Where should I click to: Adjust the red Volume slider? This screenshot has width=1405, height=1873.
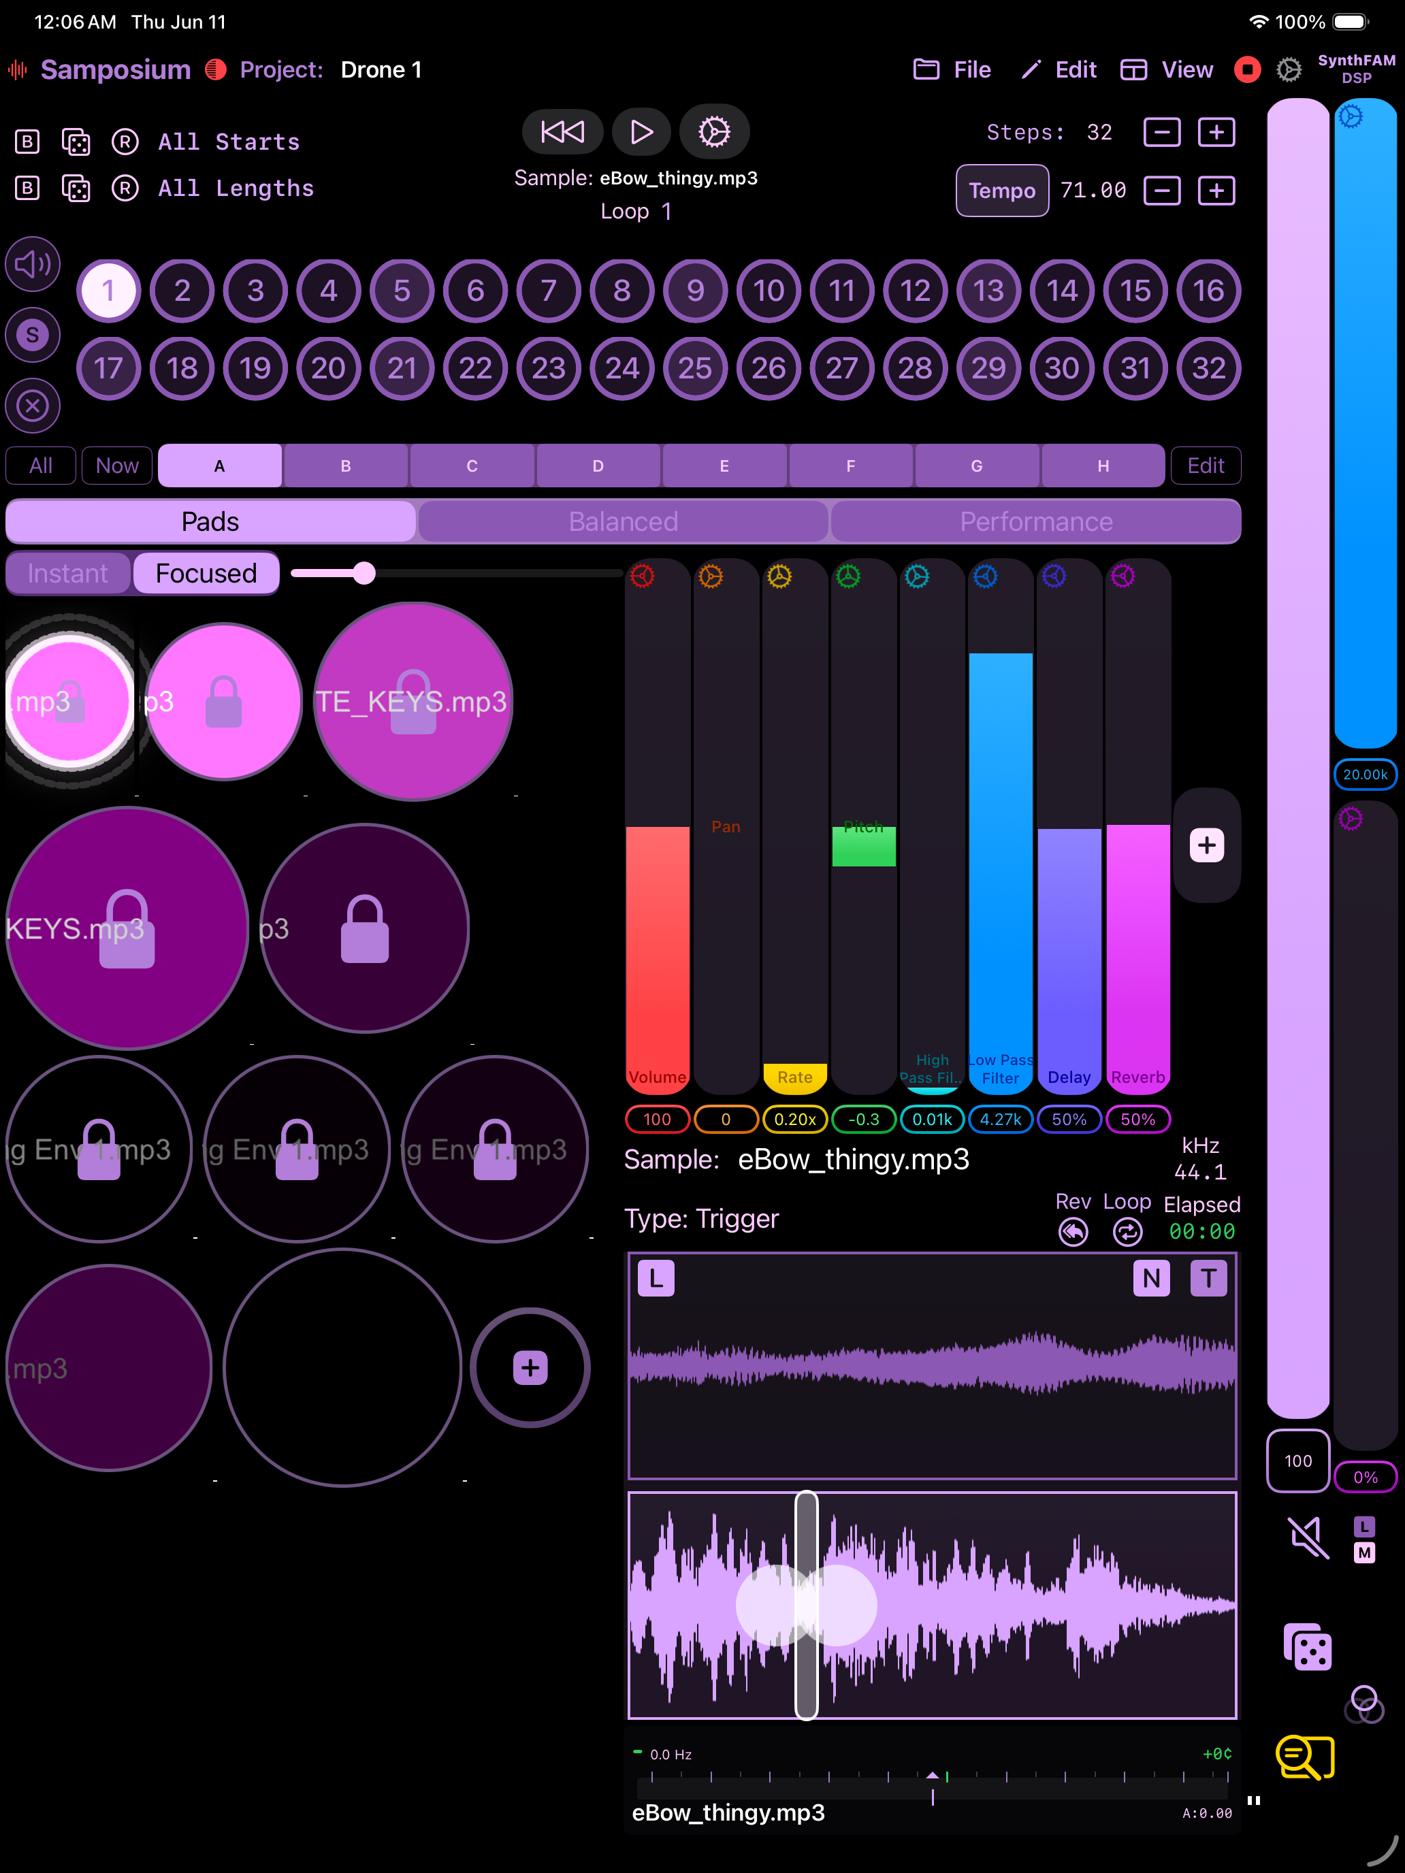657,826
